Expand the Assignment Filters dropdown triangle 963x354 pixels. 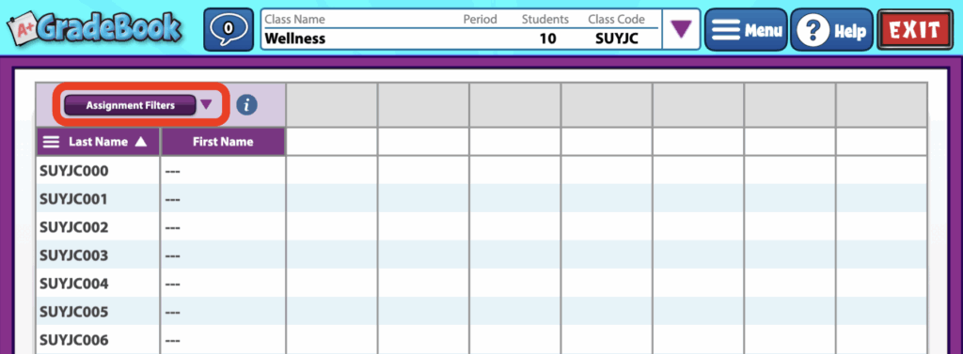[206, 105]
